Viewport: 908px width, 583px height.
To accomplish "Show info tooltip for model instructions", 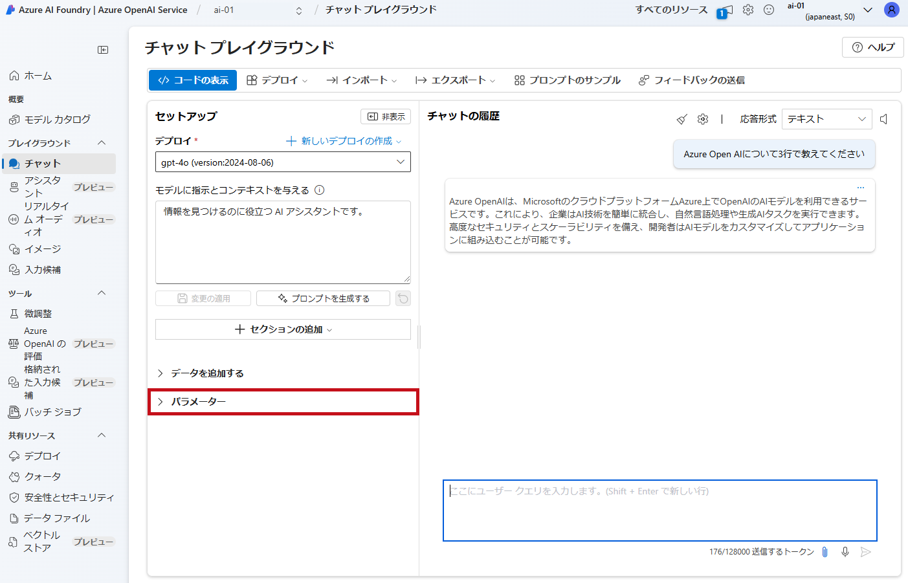I will (x=319, y=190).
